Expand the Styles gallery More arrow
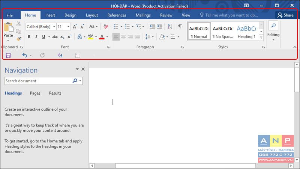The image size is (300, 169). 261,38
